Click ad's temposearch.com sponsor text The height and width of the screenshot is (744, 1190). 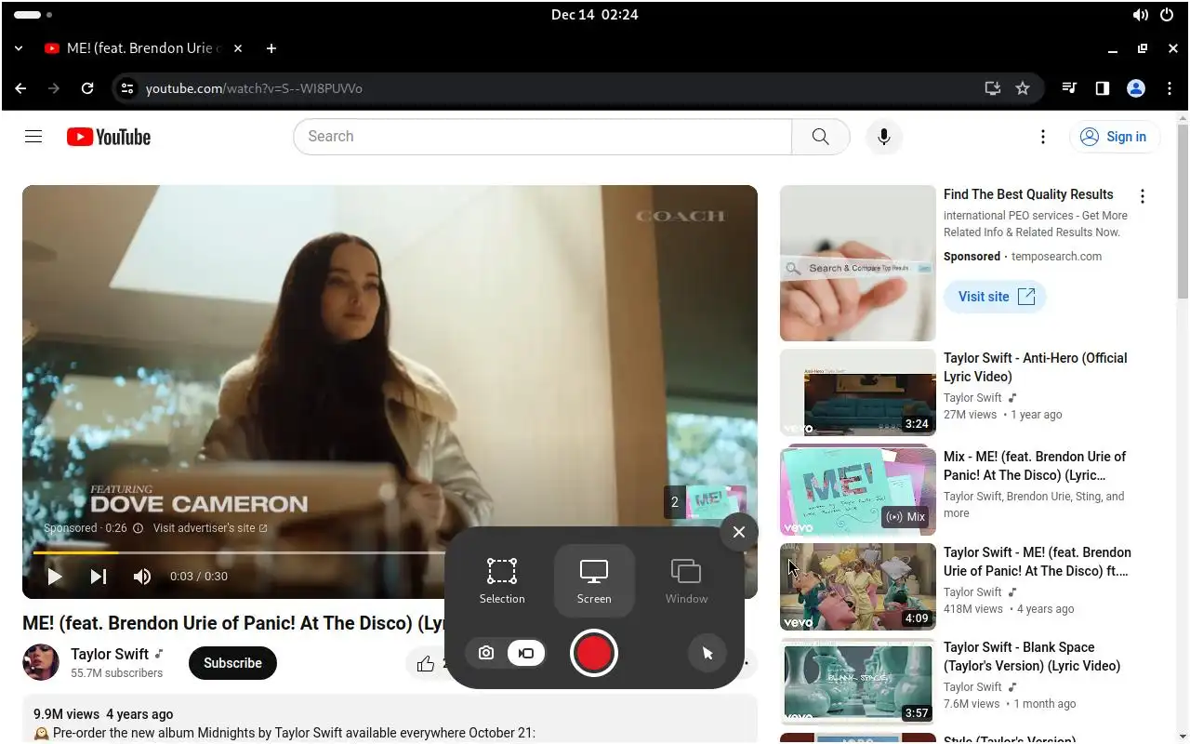pyautogui.click(x=1056, y=257)
